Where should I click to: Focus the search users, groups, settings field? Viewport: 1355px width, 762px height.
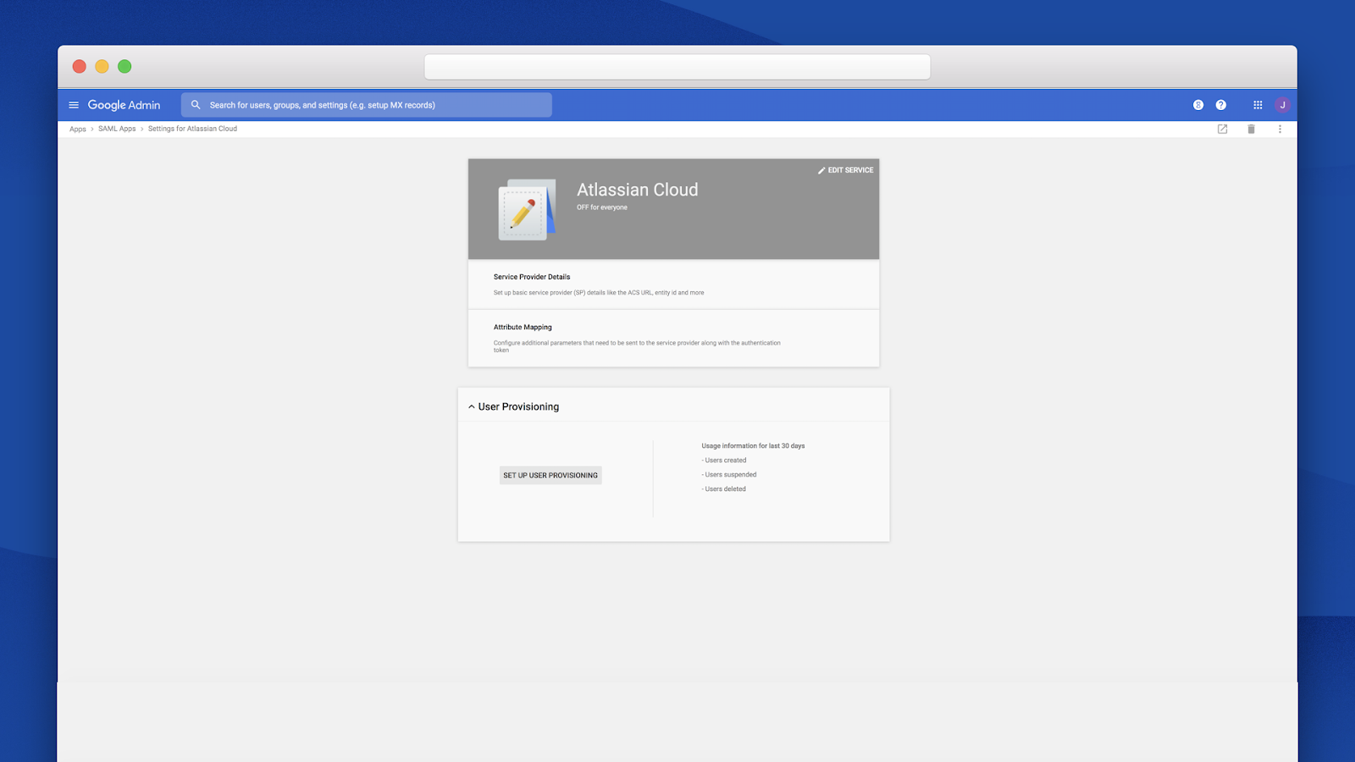point(367,105)
